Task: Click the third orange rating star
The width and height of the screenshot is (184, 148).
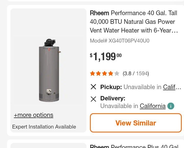Action: (x=105, y=74)
